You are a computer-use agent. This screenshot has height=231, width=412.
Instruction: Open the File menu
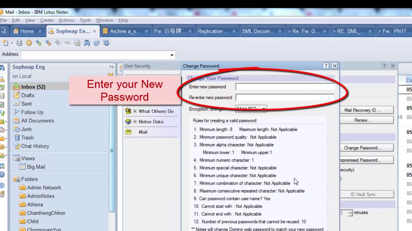click(3, 20)
